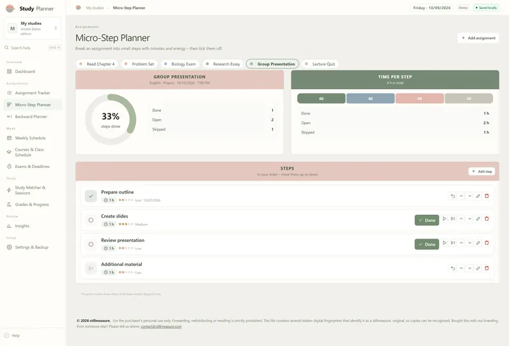This screenshot has width=509, height=346.
Task: Add a new step
Action: (x=482, y=171)
